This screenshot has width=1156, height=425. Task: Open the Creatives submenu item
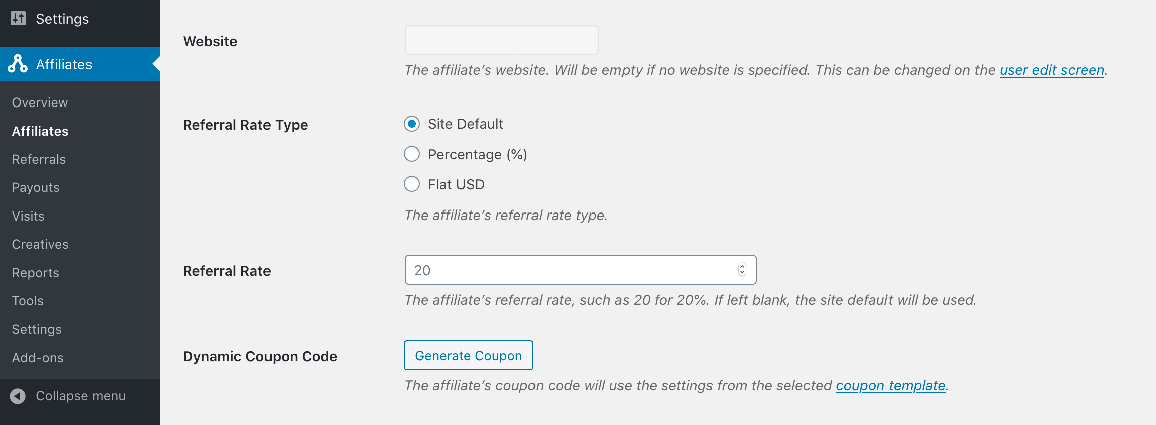click(40, 244)
